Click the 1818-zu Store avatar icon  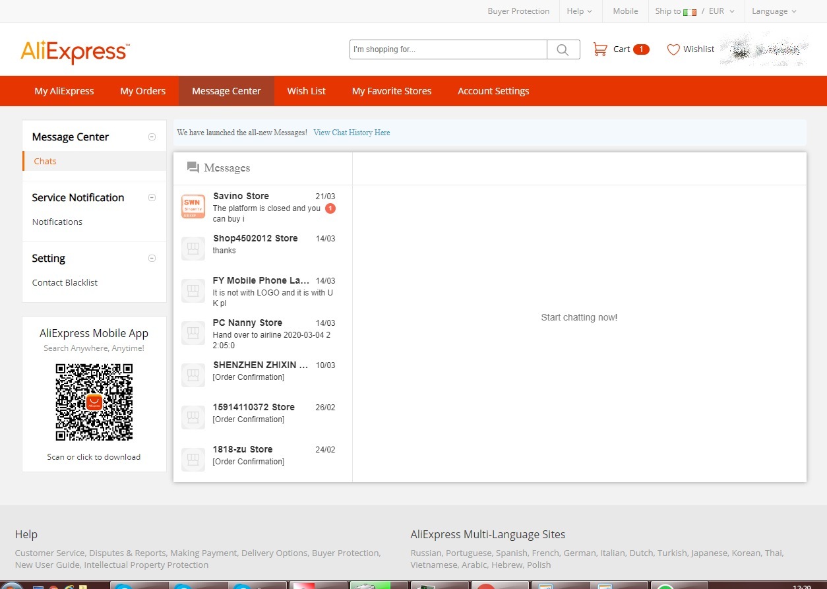tap(193, 460)
